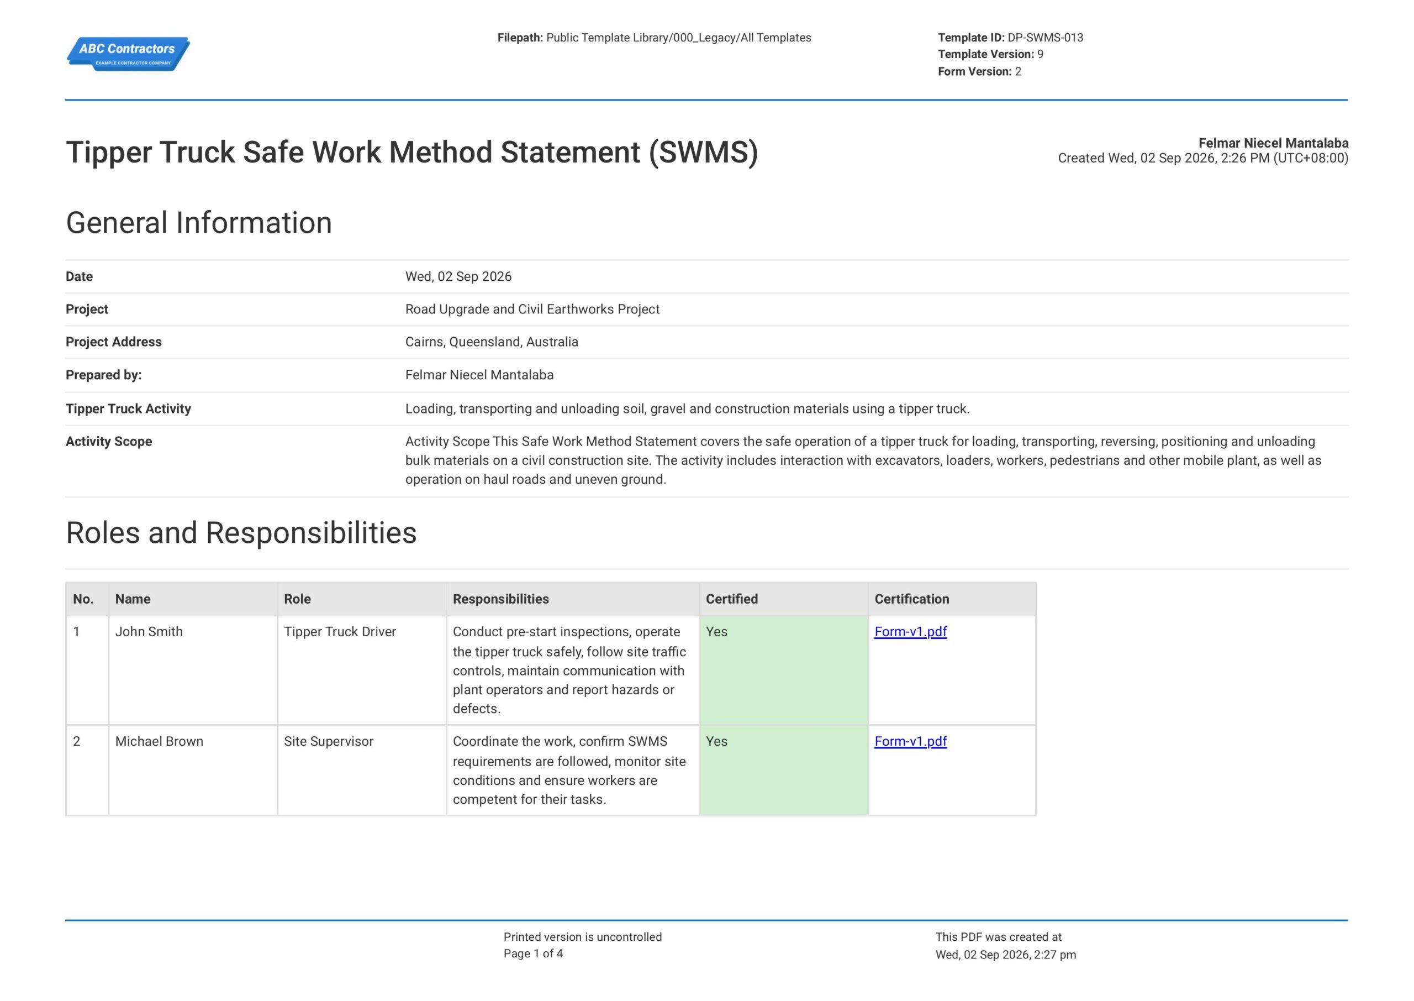Click the General Information heading
This screenshot has width=1414, height=1001.
(199, 223)
